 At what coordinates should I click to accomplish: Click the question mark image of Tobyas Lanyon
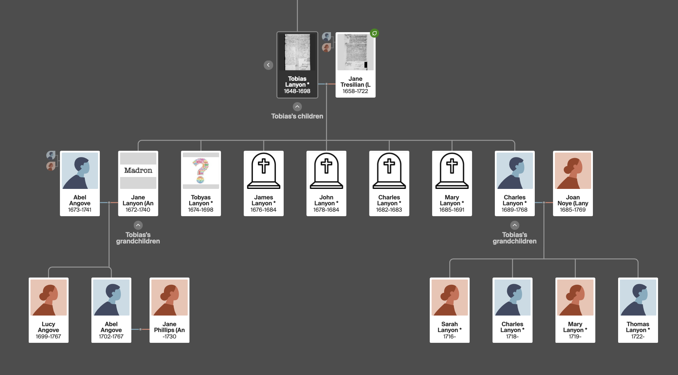tap(201, 171)
